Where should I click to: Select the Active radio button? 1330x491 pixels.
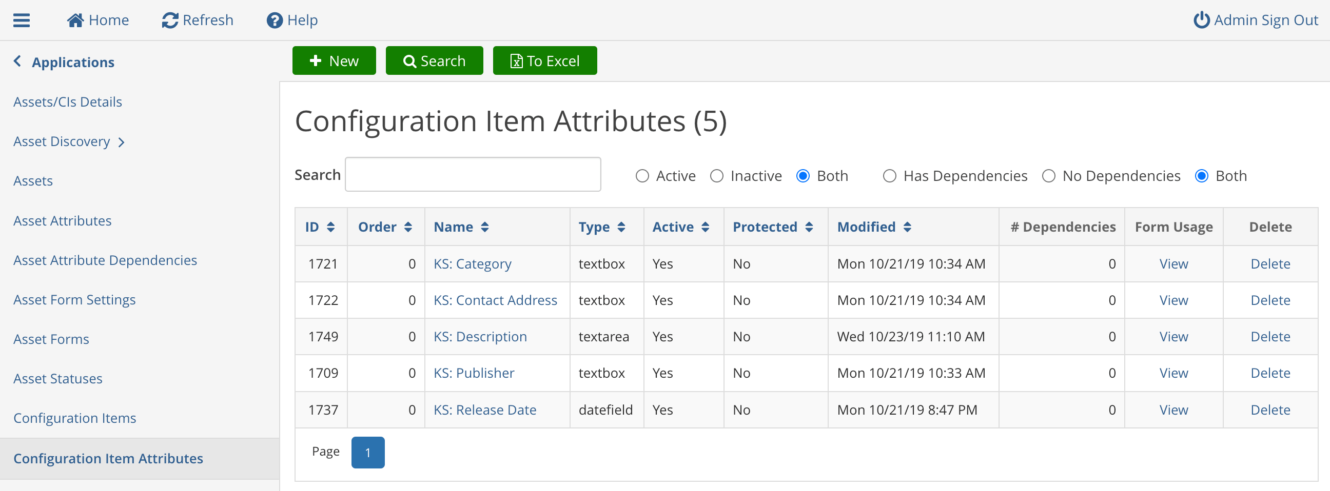[x=642, y=176]
